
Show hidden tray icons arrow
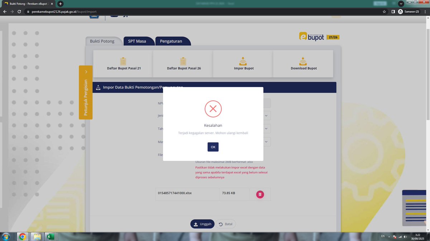tap(390, 236)
